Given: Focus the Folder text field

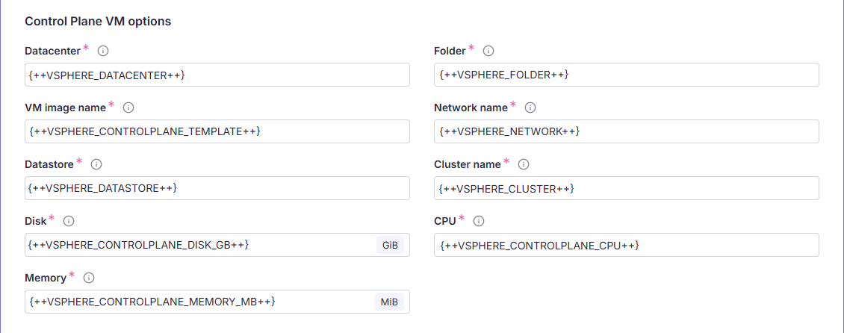Looking at the screenshot, I should [x=626, y=75].
